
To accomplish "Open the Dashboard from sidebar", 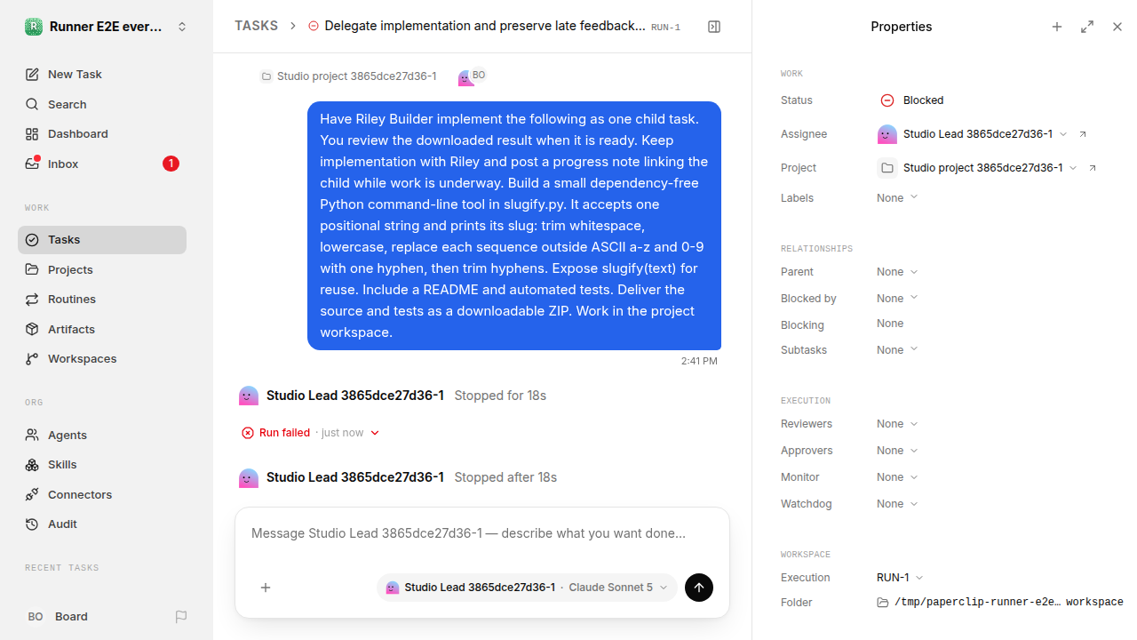I will coord(102,134).
